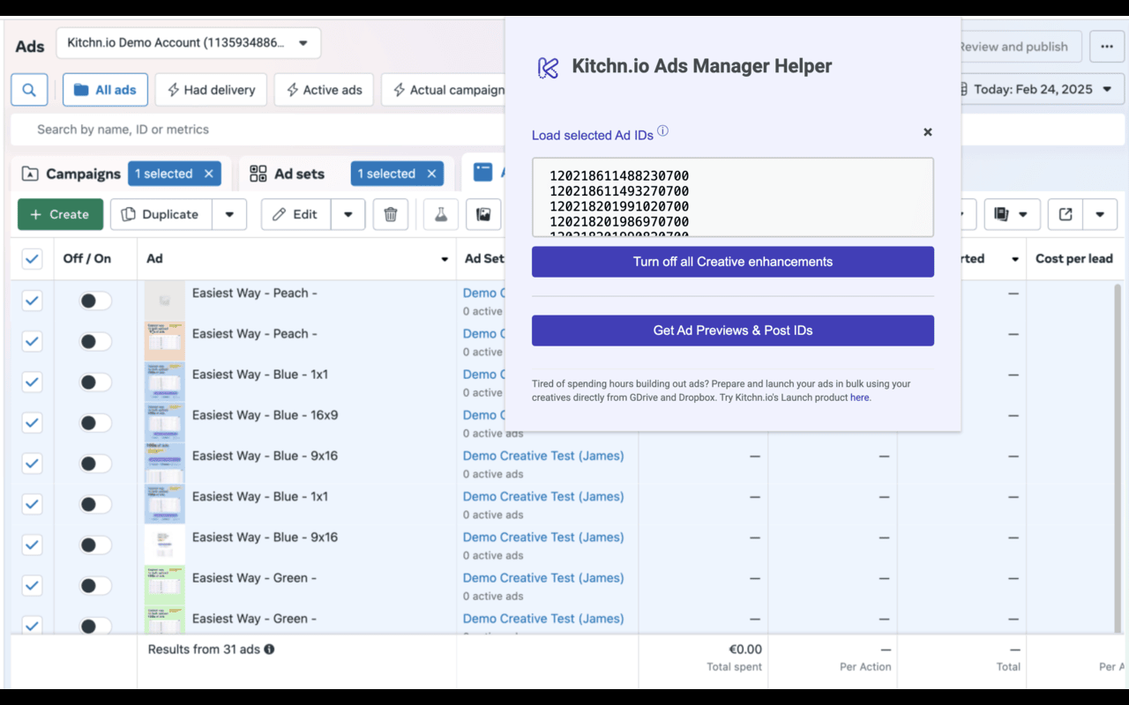
Task: Open ad preview image icon
Action: 483,214
